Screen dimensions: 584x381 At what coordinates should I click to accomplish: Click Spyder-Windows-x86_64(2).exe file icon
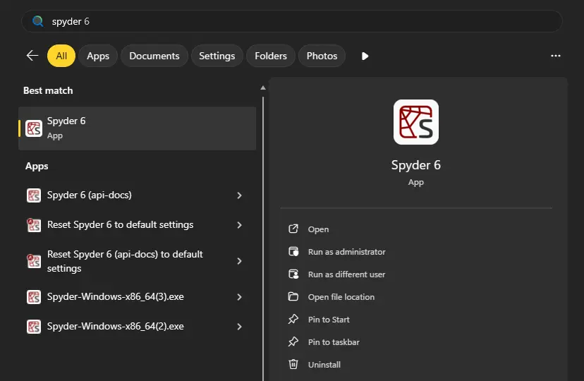(34, 327)
